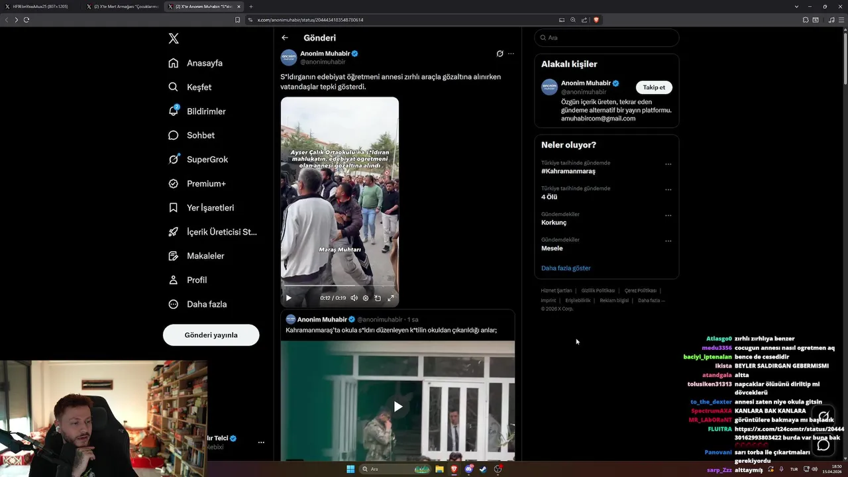Image resolution: width=848 pixels, height=477 pixels.
Task: Open the Mesele trend
Action: click(552, 248)
